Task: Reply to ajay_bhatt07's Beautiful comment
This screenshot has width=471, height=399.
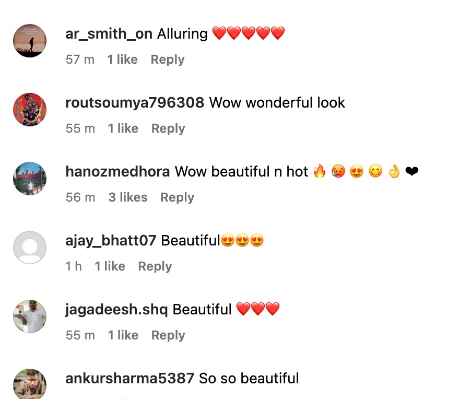Action: (155, 266)
